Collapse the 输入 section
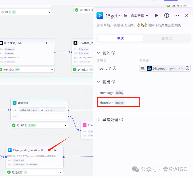 tap(98, 53)
